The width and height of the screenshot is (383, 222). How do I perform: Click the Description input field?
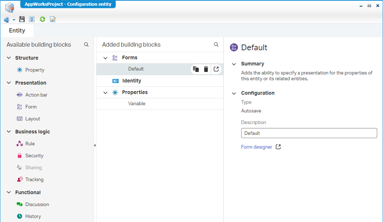[x=309, y=133]
